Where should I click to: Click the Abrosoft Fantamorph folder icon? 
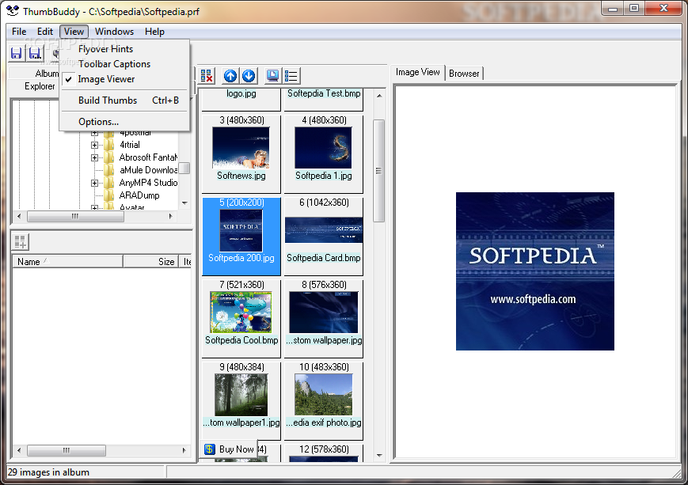coord(108,157)
